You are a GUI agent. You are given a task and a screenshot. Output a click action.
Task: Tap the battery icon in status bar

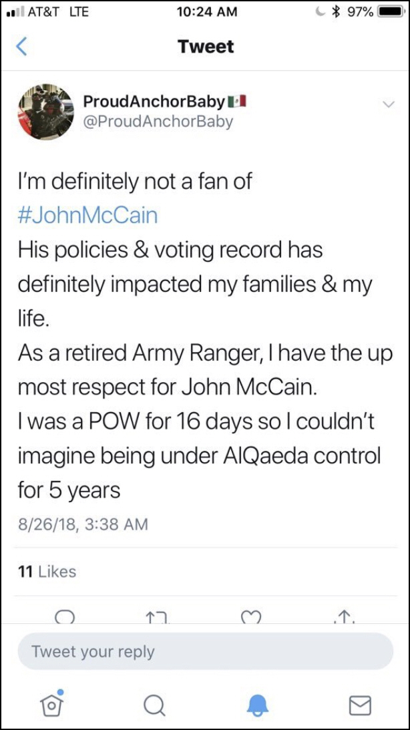coord(389,11)
